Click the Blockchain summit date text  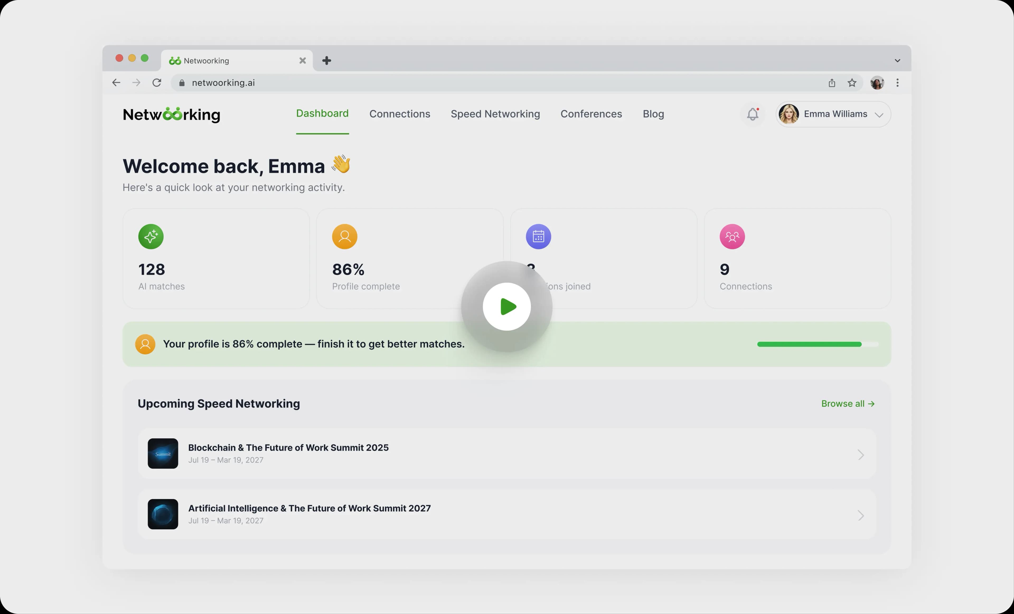226,460
